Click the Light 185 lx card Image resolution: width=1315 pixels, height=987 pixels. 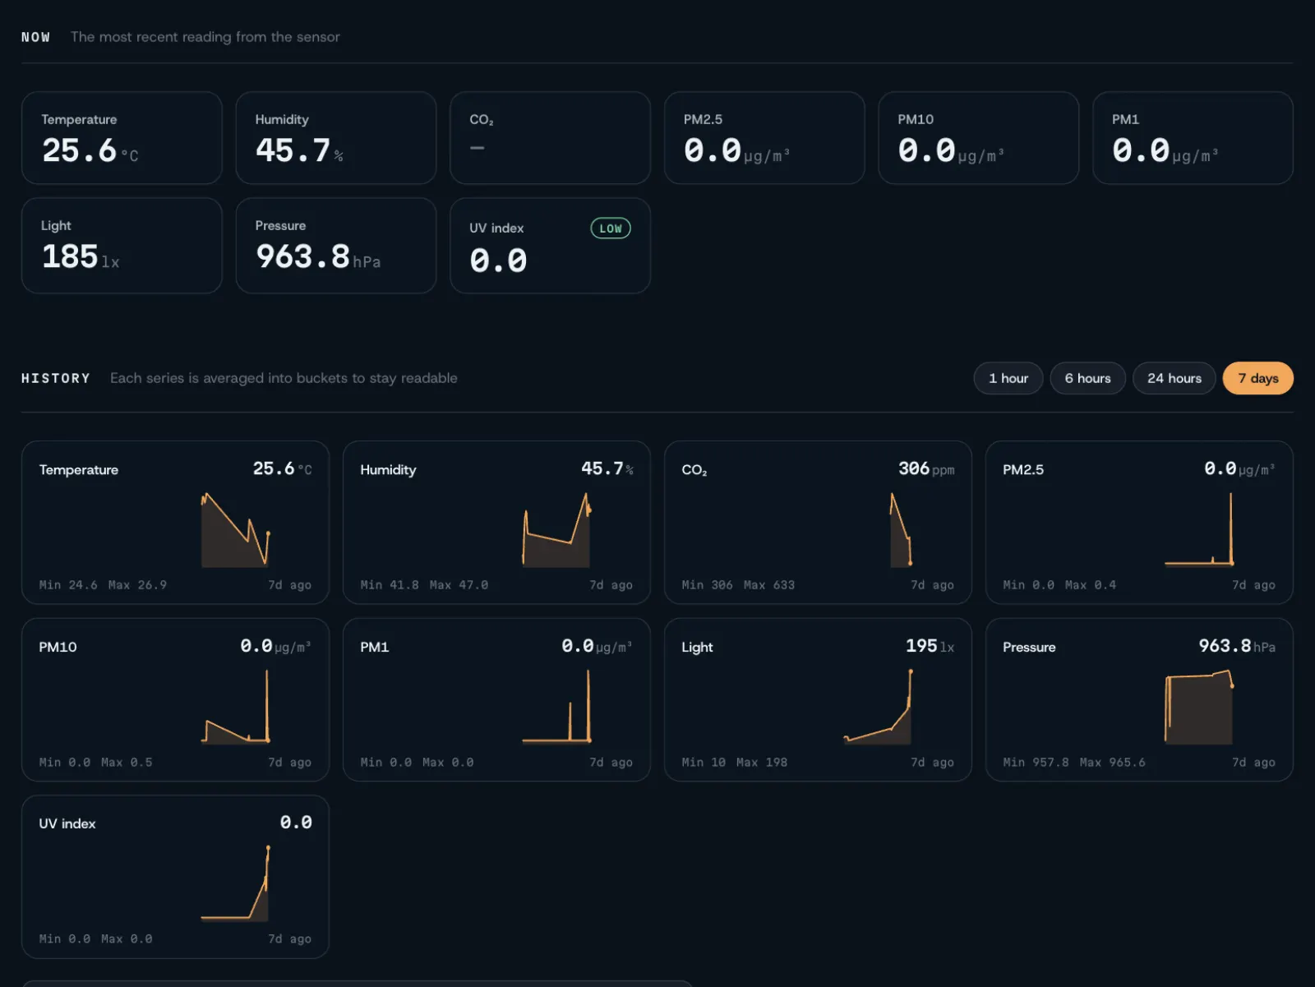(122, 246)
